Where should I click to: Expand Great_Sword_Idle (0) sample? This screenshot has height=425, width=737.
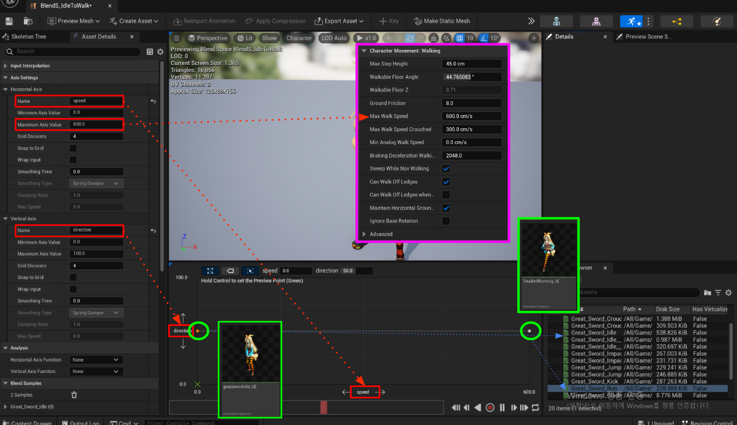6,407
